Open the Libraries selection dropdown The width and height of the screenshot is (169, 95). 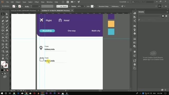click(x=149, y=16)
